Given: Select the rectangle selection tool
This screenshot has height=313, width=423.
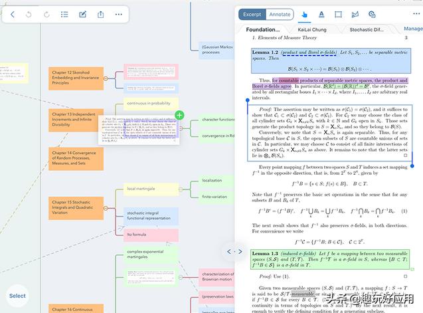Looking at the screenshot, I should point(338,15).
